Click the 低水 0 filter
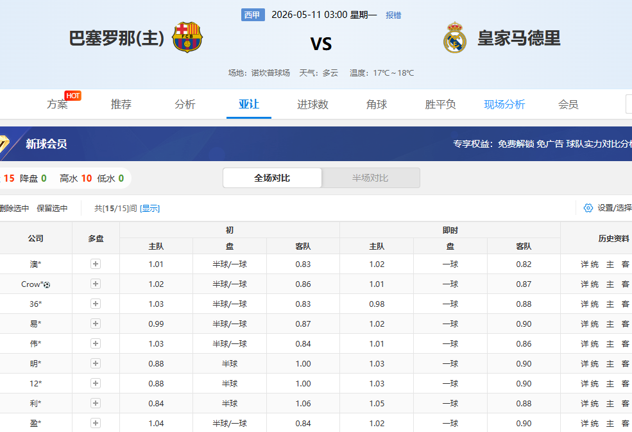This screenshot has height=432, width=632. (110, 178)
